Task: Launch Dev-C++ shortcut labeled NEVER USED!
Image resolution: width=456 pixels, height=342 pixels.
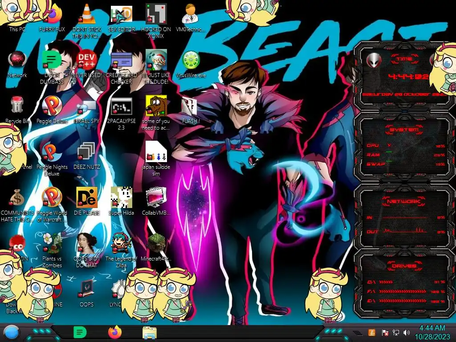Action: click(x=87, y=64)
